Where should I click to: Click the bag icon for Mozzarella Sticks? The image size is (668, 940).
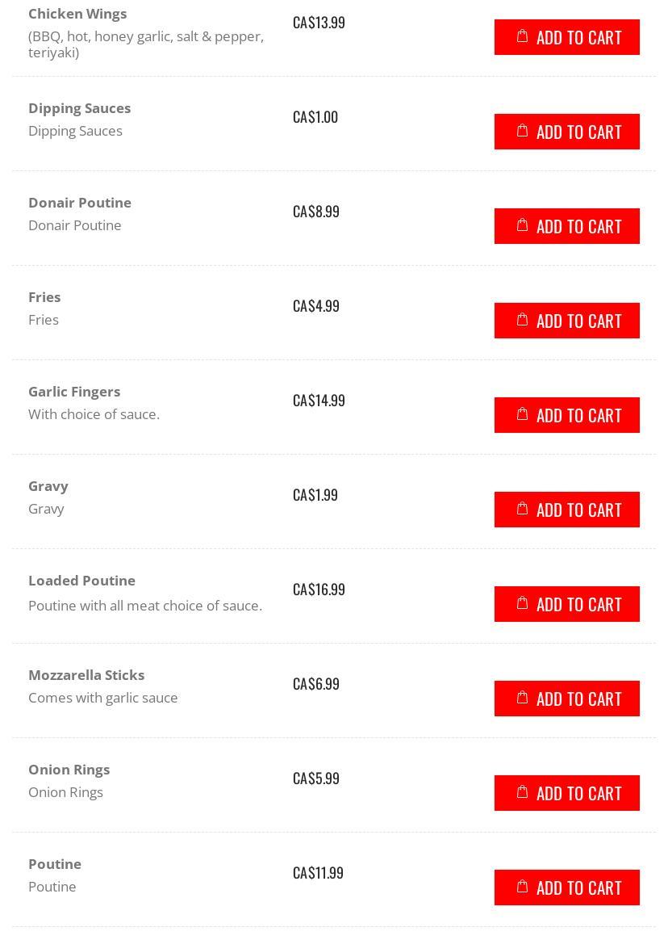pos(522,698)
